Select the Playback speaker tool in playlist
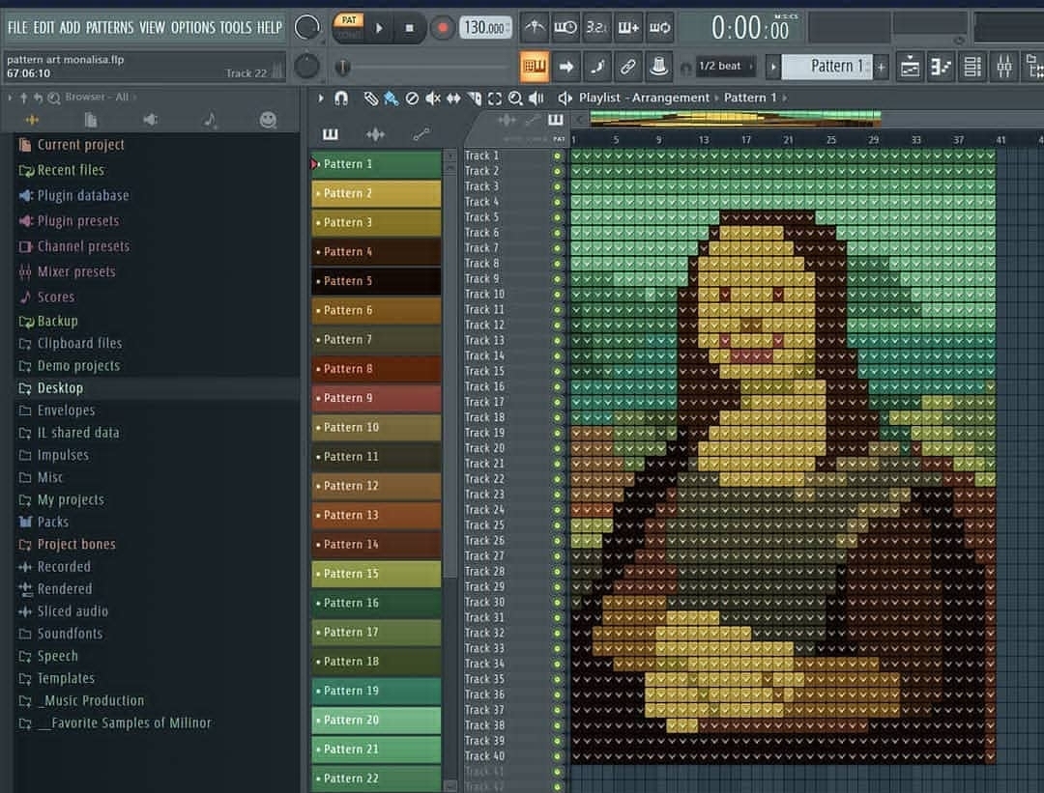Viewport: 1044px width, 793px height. [x=536, y=99]
